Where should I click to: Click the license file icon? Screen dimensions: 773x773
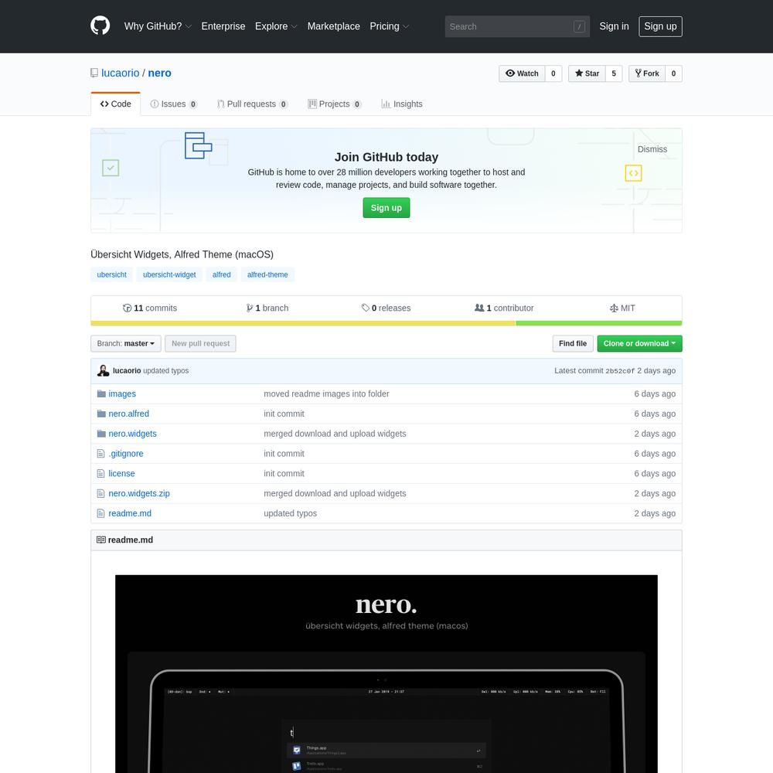click(x=100, y=473)
